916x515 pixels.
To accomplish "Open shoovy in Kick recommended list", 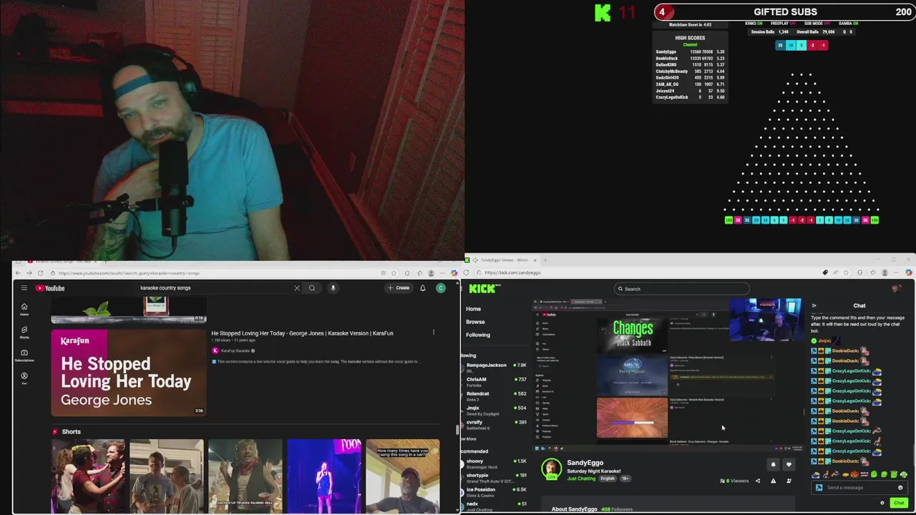I will [x=495, y=463].
